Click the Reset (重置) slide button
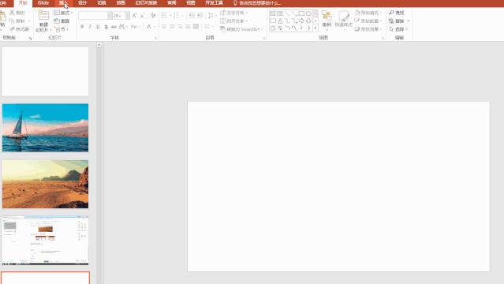This screenshot has height=284, width=504. (x=62, y=21)
